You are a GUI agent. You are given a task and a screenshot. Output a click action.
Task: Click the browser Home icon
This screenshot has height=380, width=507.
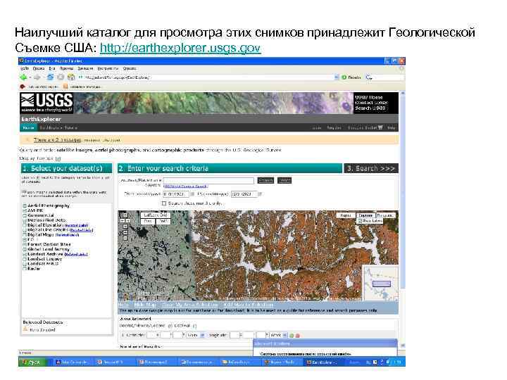coord(71,77)
